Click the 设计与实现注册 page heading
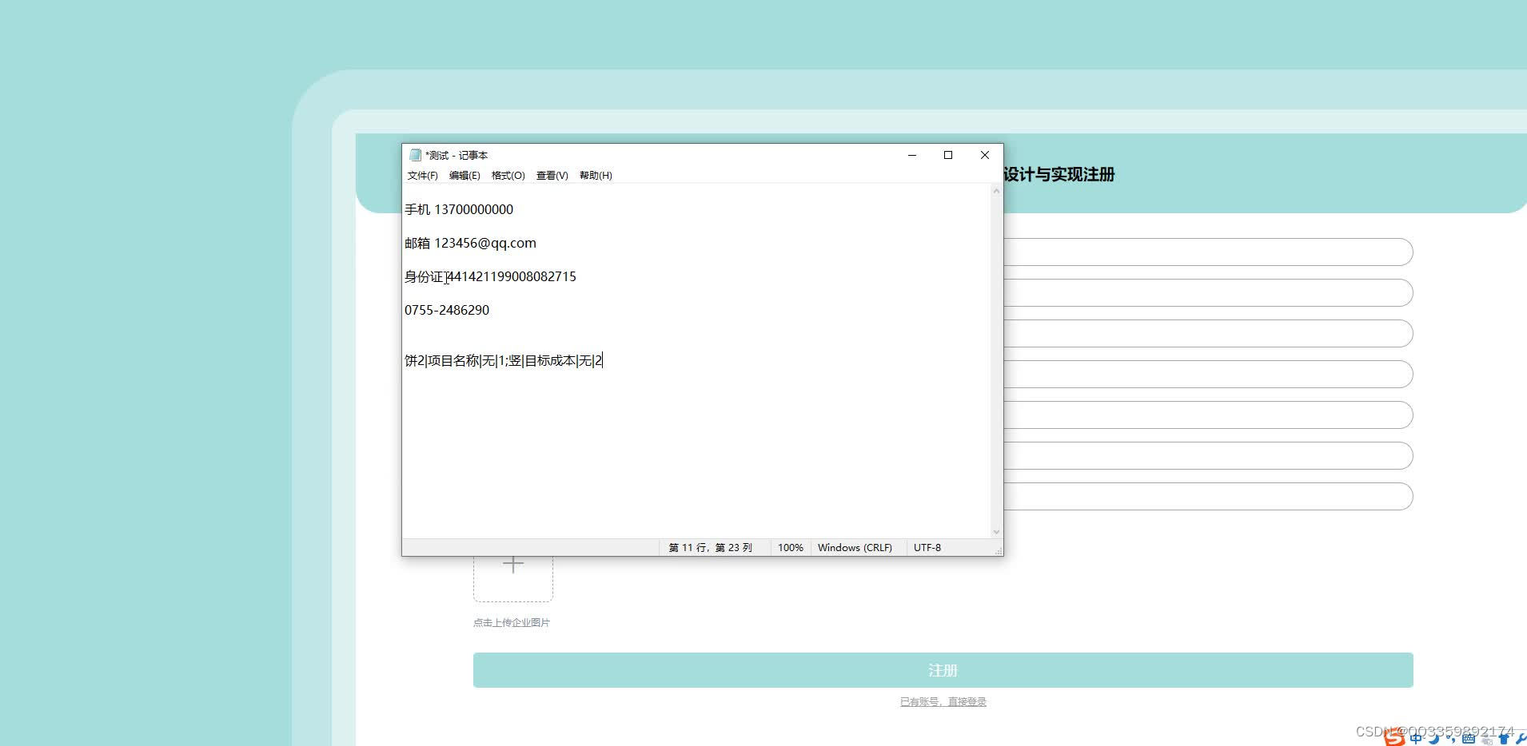 [x=1059, y=174]
